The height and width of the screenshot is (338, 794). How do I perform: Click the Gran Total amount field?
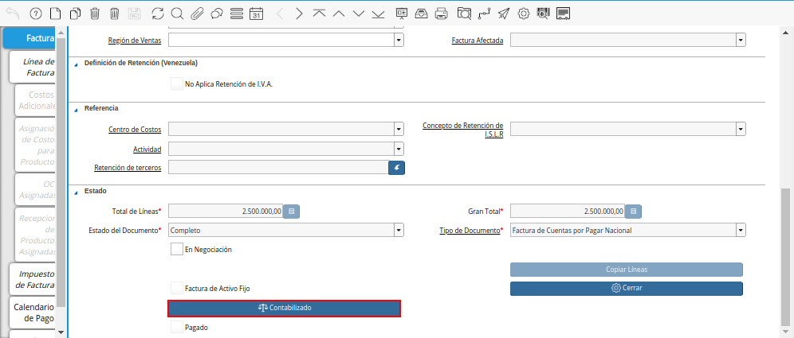pos(567,212)
